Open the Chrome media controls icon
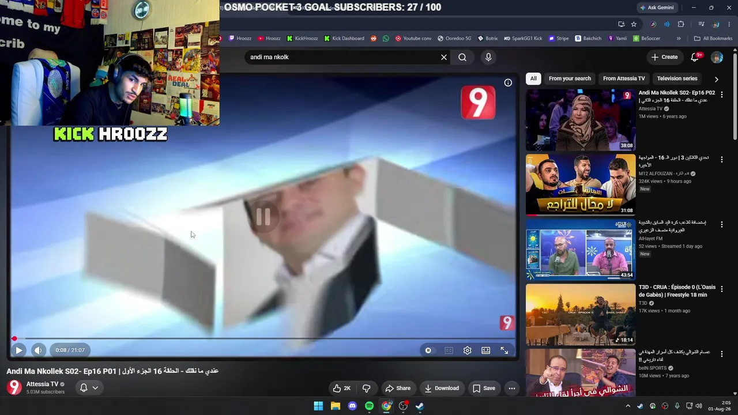This screenshot has height=415, width=738. click(x=701, y=24)
